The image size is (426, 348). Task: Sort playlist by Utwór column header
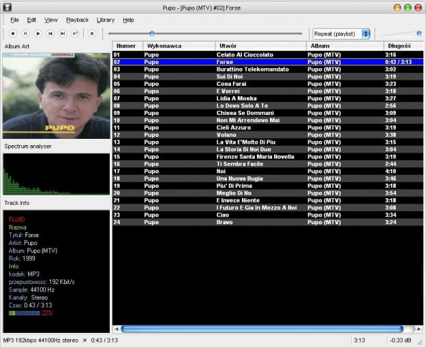260,45
